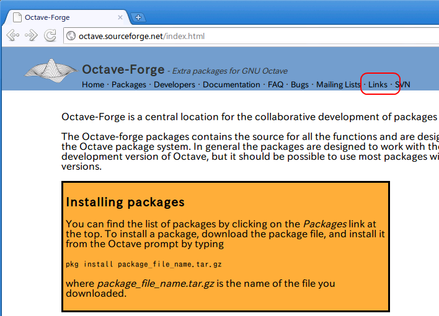Open the Packages navigation link
This screenshot has width=439, height=316.
click(129, 84)
